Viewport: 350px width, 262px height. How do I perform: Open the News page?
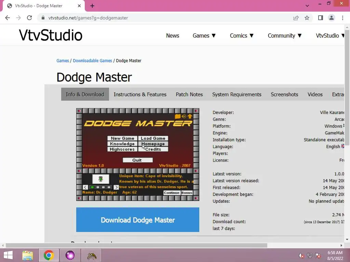pos(173,35)
